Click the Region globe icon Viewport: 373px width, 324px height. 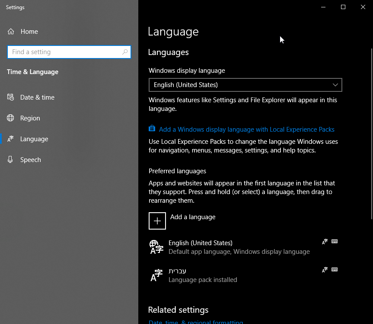(x=10, y=118)
